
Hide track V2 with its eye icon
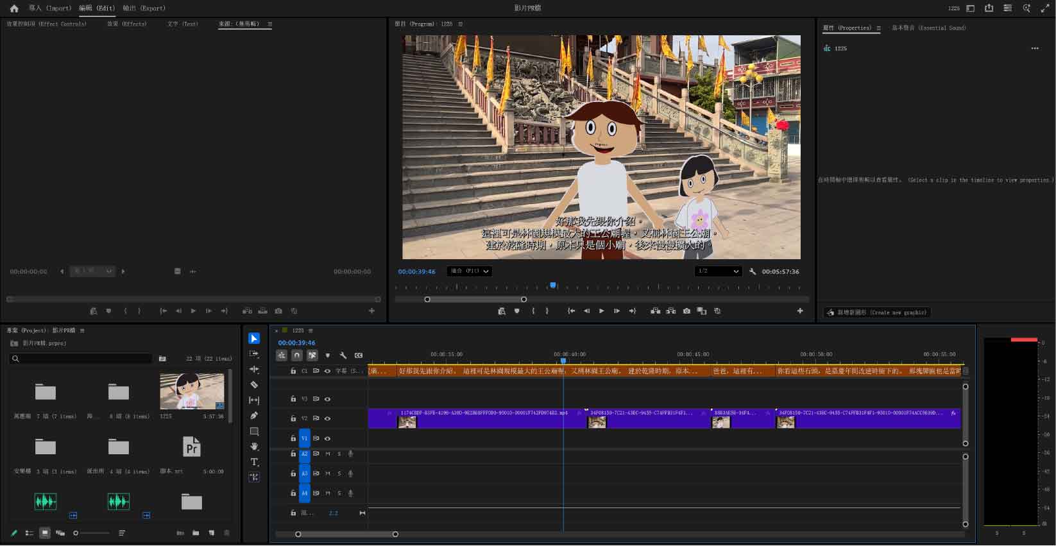327,418
